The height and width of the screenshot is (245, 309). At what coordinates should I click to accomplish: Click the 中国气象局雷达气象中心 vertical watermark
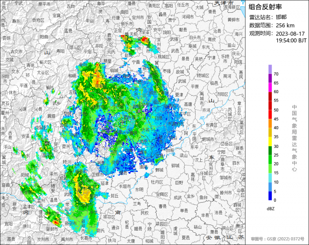tap(294, 138)
